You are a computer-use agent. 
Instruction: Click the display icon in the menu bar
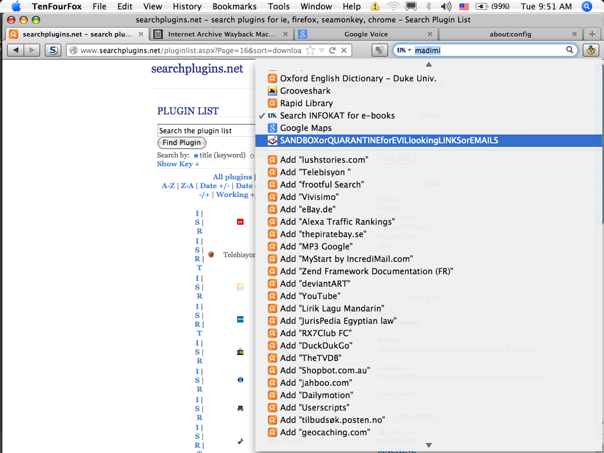pyautogui.click(x=411, y=6)
